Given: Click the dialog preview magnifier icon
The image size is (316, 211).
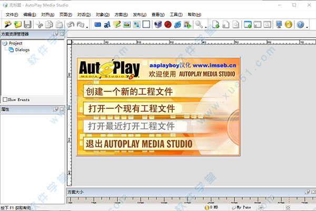Looking at the screenshot, I should point(267,24).
